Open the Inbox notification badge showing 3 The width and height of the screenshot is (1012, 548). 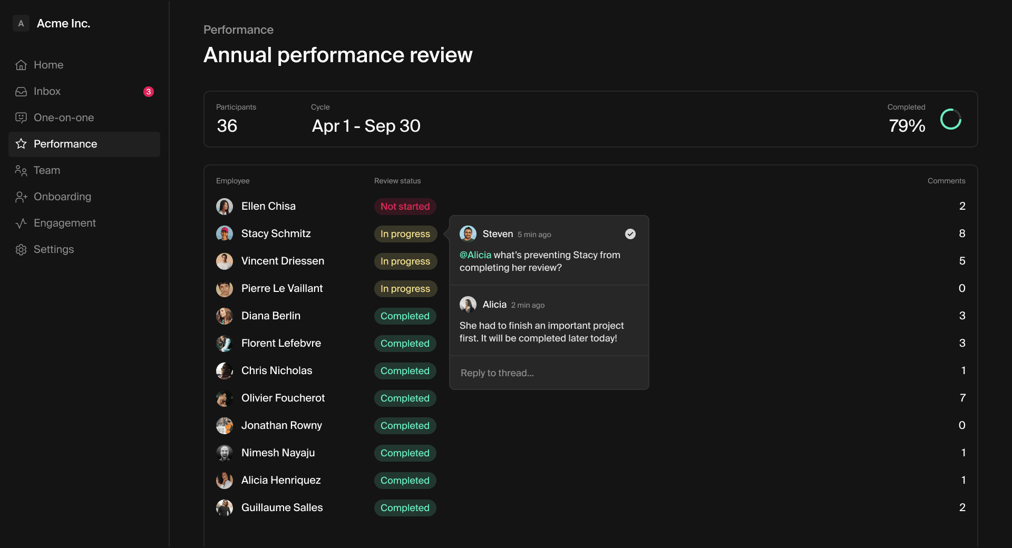tap(149, 91)
